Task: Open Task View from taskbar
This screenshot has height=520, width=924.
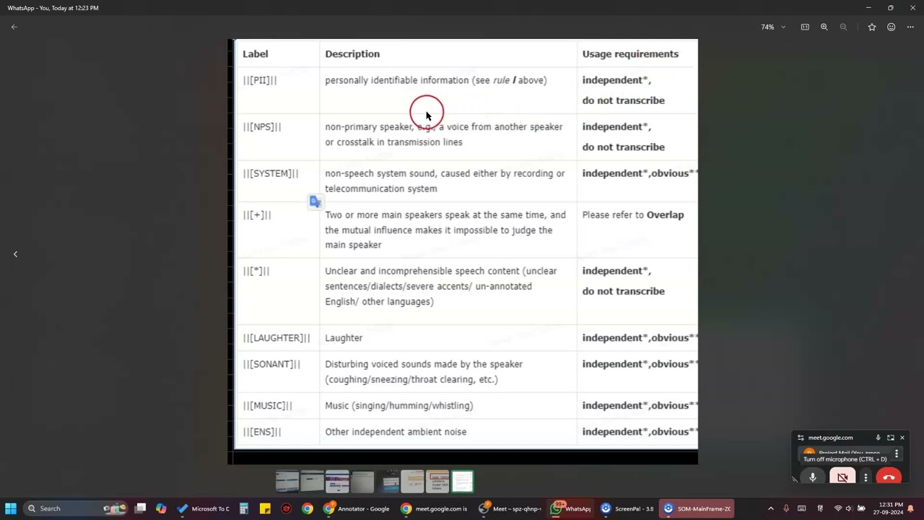Action: [141, 508]
